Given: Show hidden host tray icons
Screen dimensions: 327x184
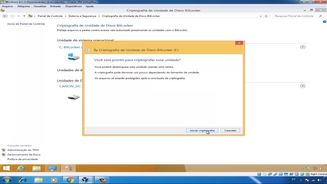Looking at the screenshot, I should 301,180.
